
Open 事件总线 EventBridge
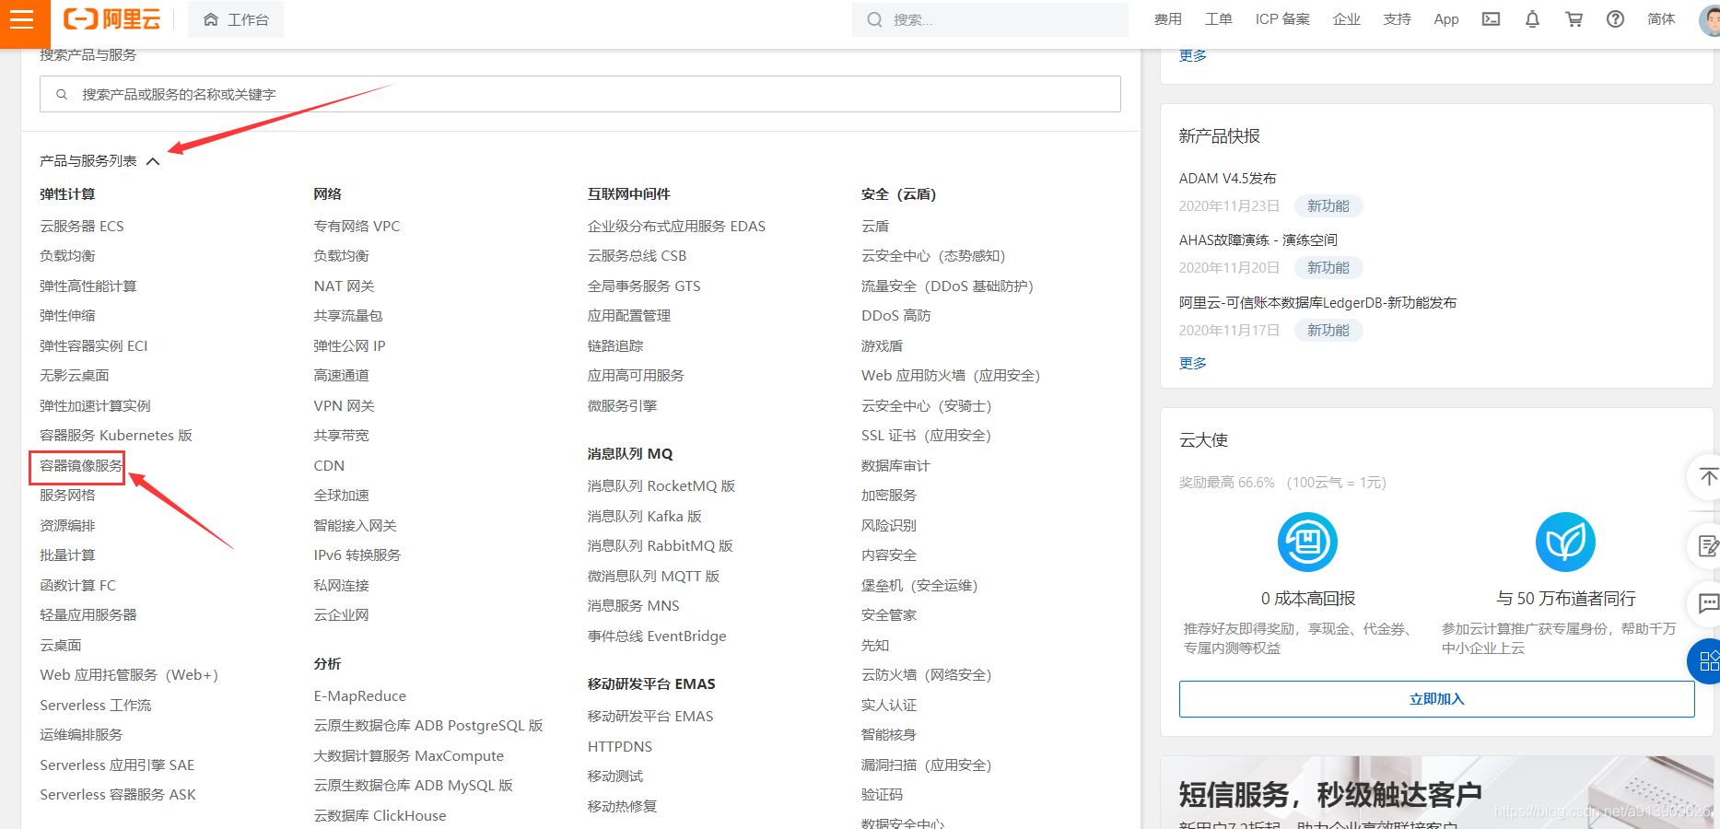[657, 636]
